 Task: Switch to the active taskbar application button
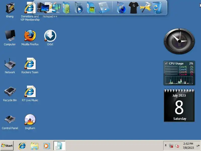tap(60, 146)
